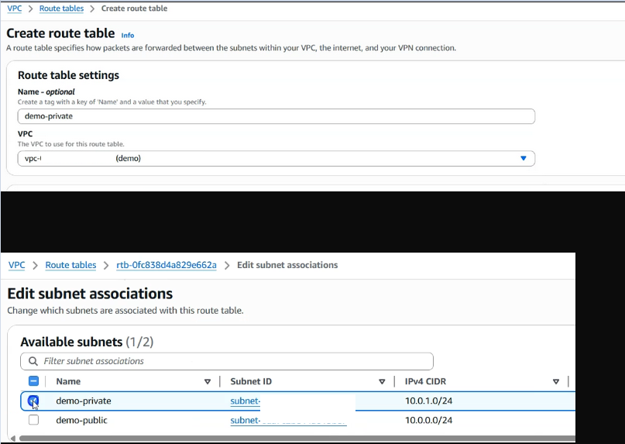Open the Info link beside Create route table
625x444 pixels.
coord(128,35)
